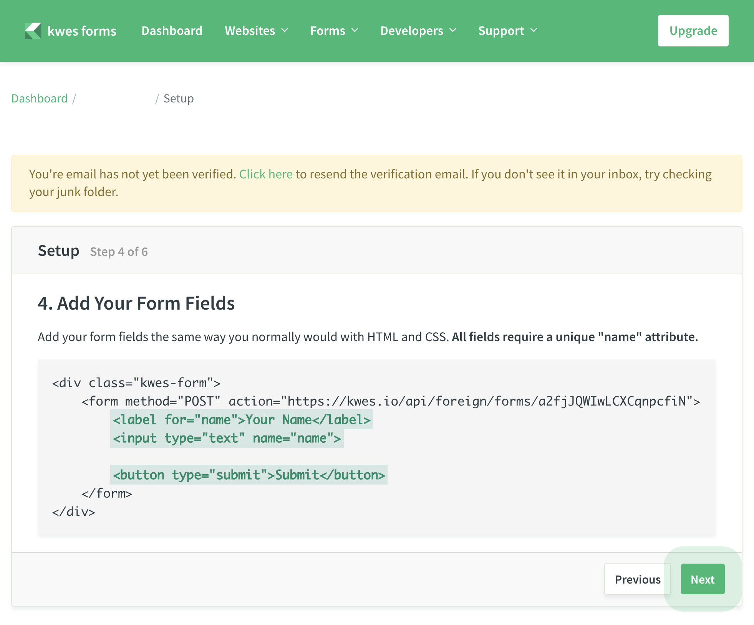This screenshot has height=625, width=754.
Task: Click the Upgrade button
Action: (x=693, y=31)
